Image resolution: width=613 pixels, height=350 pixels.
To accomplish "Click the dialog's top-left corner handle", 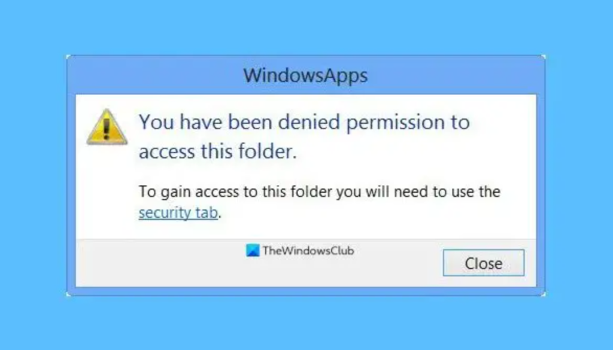I will tap(68, 57).
